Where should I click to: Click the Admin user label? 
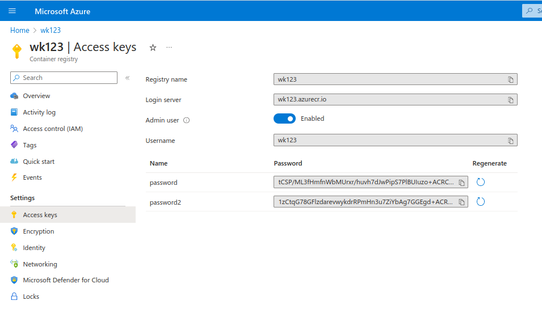click(x=162, y=120)
